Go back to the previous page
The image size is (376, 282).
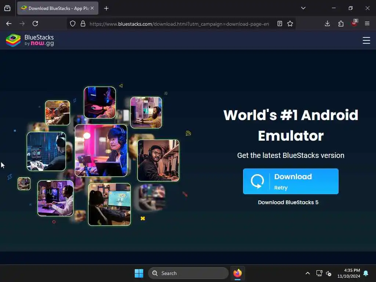(9, 23)
